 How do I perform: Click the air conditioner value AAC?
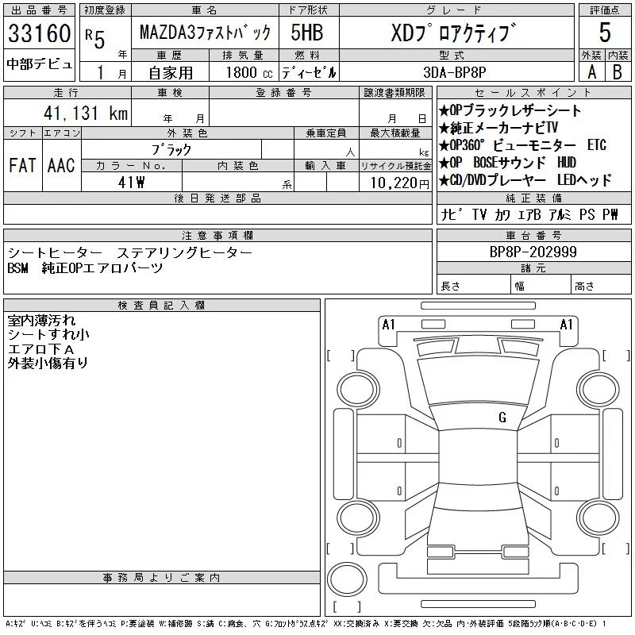61,165
